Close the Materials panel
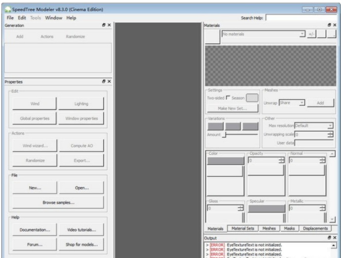347x258 pixels. click(x=335, y=25)
